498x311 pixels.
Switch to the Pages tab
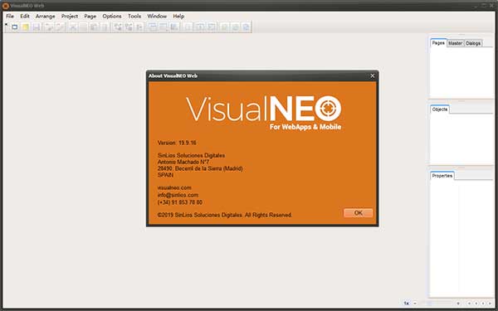(438, 43)
